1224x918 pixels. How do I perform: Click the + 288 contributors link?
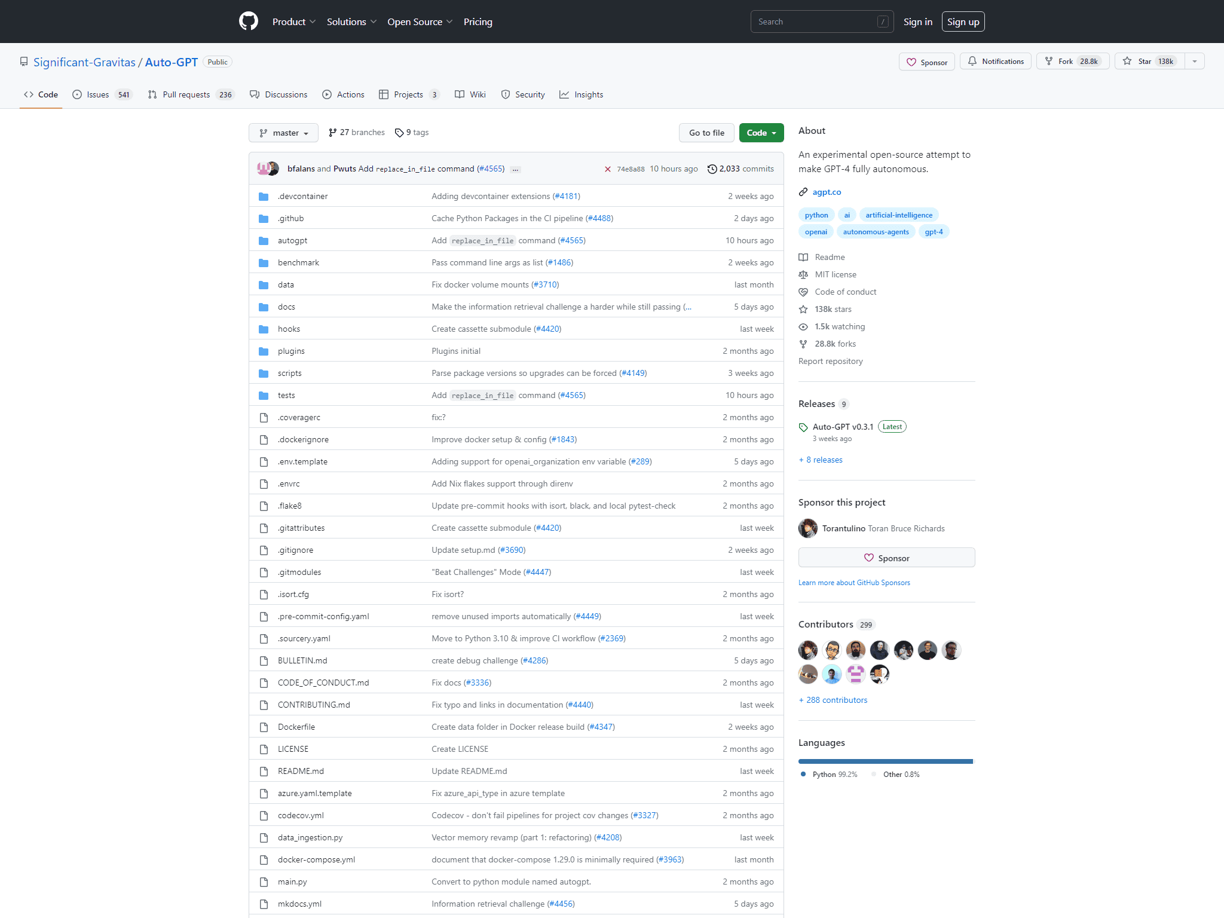pyautogui.click(x=833, y=700)
